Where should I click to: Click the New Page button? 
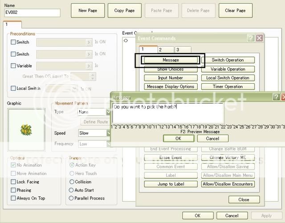88,10
